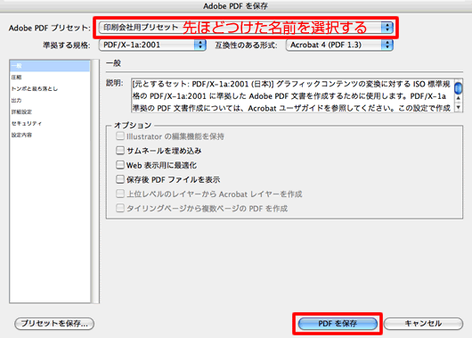472x338 pixels.
Task: Select 設定内容 in the category list
Action: [50, 135]
